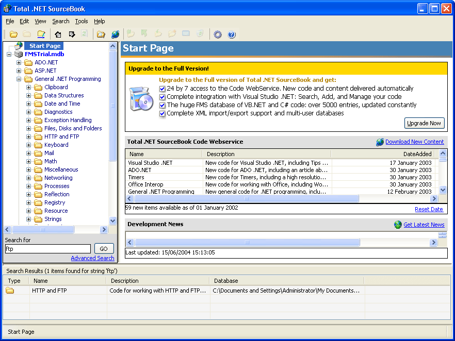This screenshot has width=455, height=341.
Task: Click the folder with pencil edit icon
Action: coord(41,34)
